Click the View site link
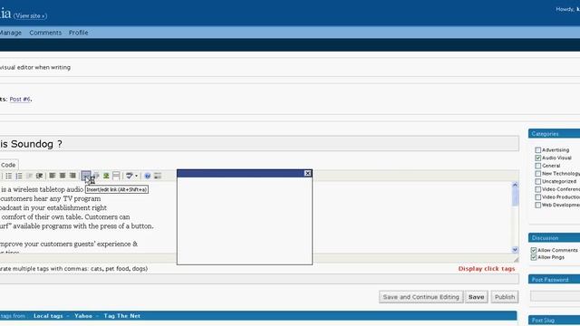Viewport: 580px width, 326px height. 30,16
